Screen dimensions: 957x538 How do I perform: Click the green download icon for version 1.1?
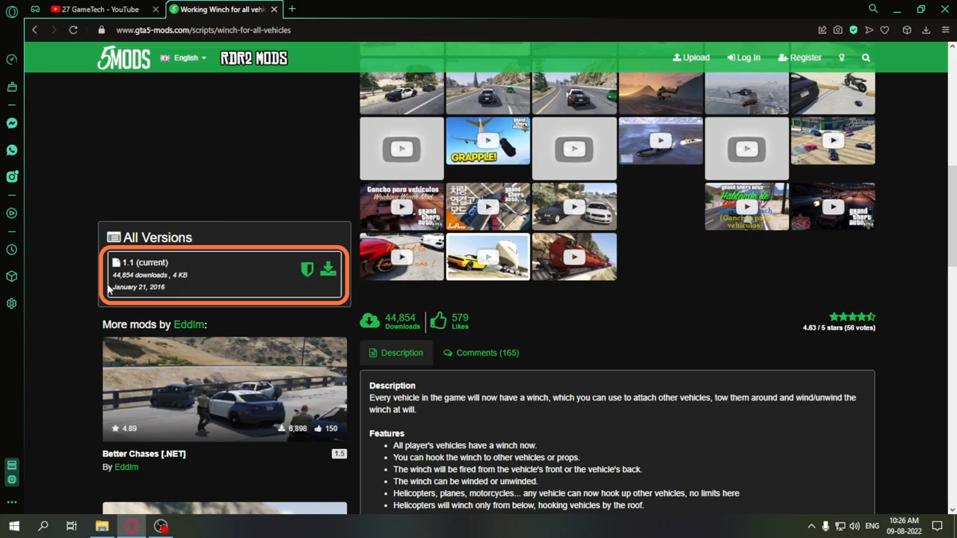(328, 269)
